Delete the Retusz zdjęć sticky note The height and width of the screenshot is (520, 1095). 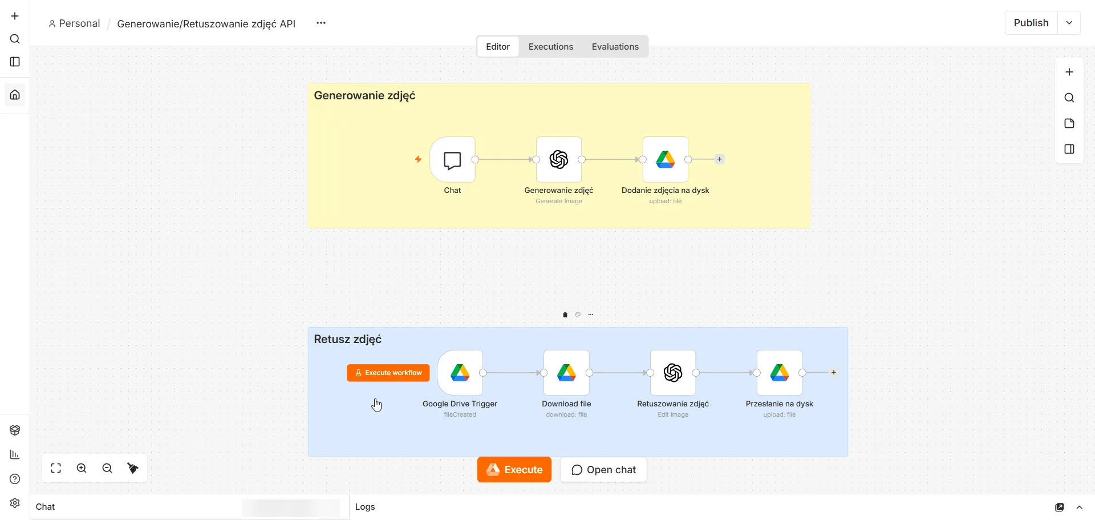tap(565, 315)
